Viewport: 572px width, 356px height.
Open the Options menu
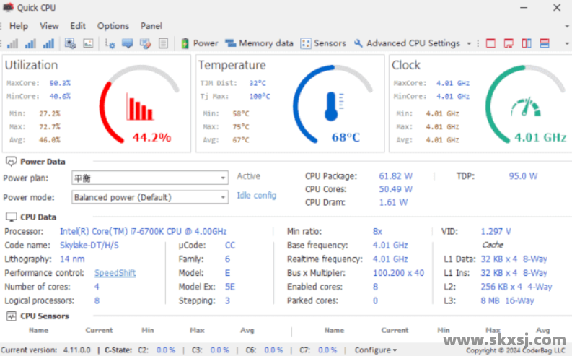[113, 26]
